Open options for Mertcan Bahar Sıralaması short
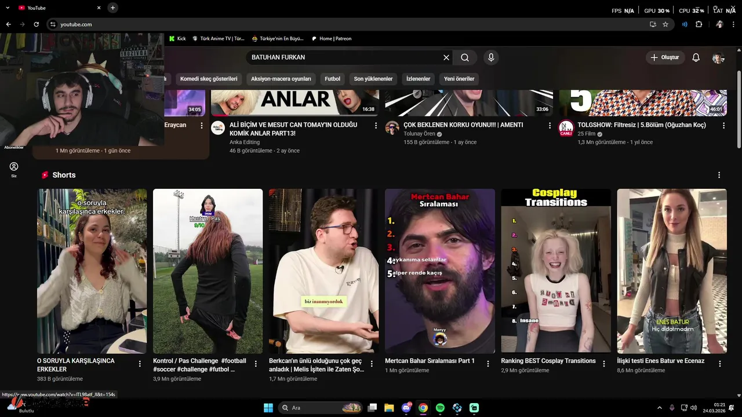742x417 pixels. point(488,364)
